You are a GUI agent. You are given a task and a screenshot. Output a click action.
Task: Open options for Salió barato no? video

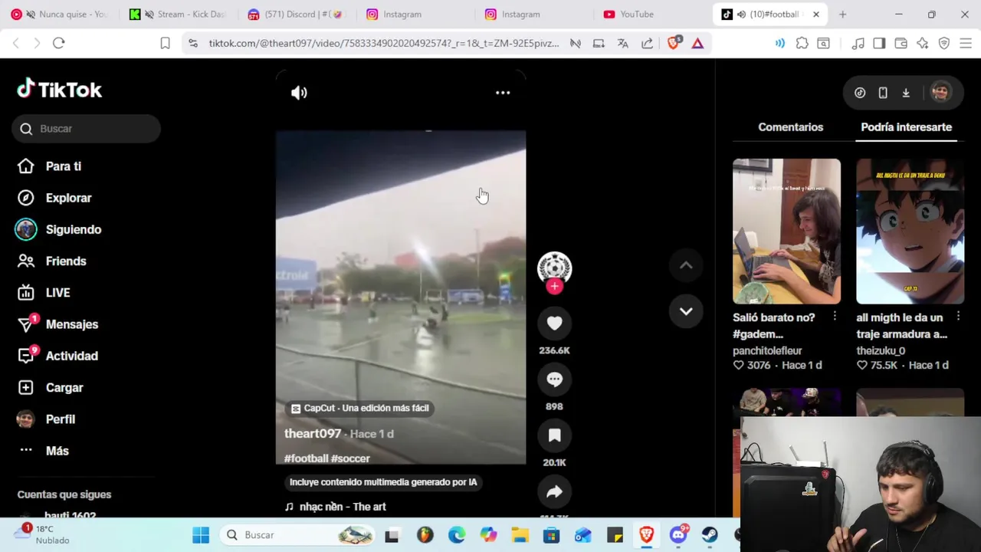coord(835,317)
